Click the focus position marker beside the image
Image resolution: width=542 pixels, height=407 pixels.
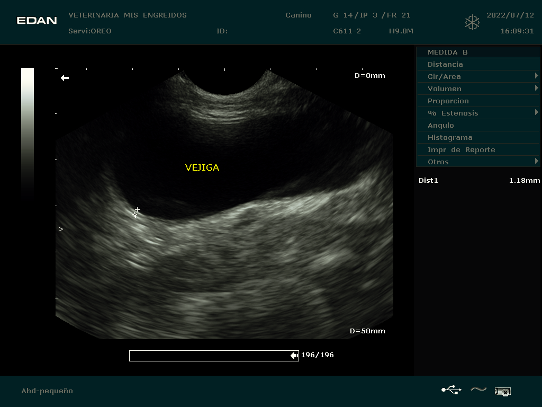pyautogui.click(x=60, y=229)
